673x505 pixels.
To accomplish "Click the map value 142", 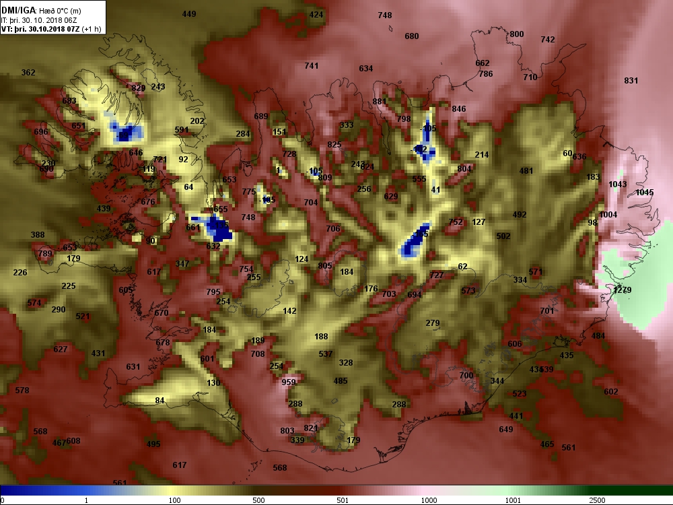I will (x=289, y=311).
